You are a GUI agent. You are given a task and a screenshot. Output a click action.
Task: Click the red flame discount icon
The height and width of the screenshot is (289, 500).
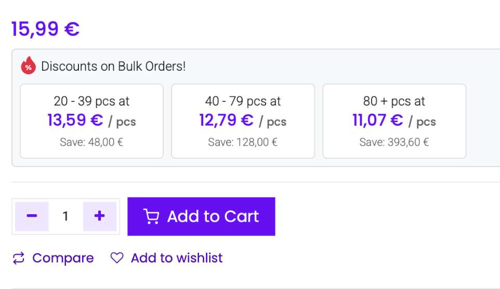29,65
